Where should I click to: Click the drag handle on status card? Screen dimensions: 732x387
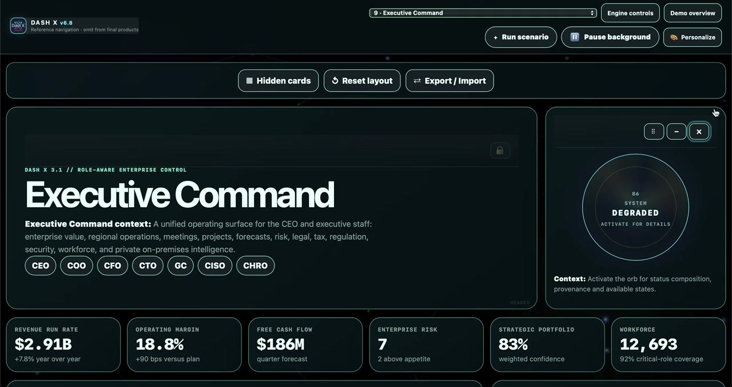point(654,132)
